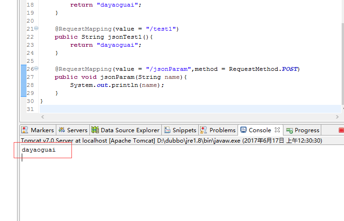The width and height of the screenshot is (344, 221).
Task: Collapse the jsonTest1 method at line 21
Action: pyautogui.click(x=36, y=29)
